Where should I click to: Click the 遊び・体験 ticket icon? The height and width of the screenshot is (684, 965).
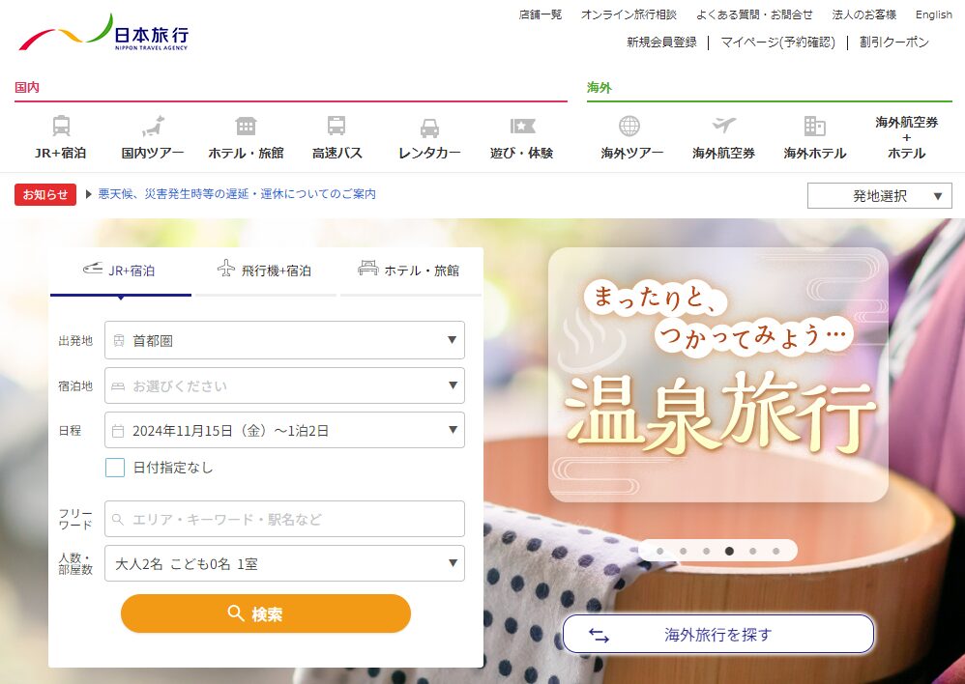click(x=522, y=127)
